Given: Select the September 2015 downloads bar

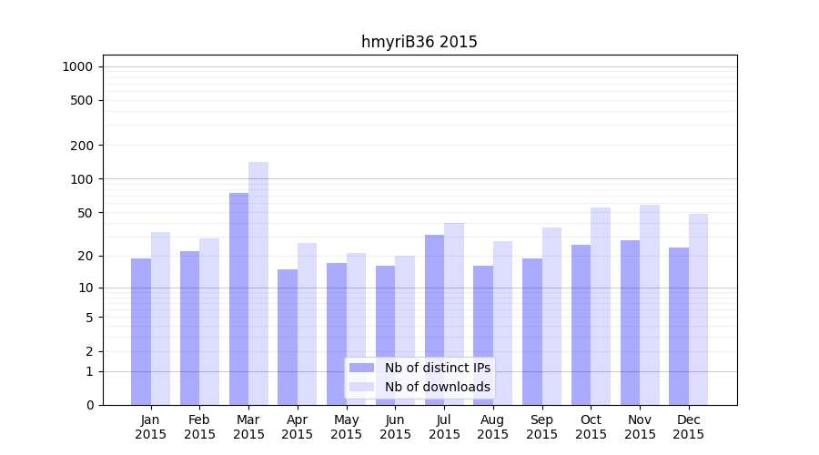Looking at the screenshot, I should [551, 316].
